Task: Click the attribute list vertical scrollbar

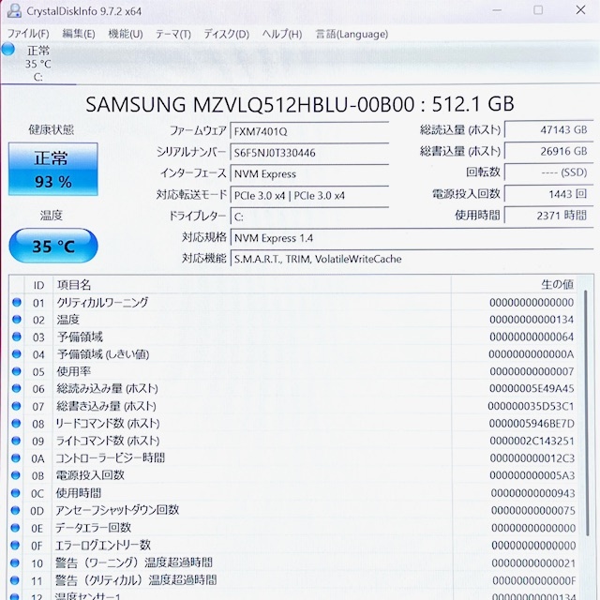Action: coord(586,413)
